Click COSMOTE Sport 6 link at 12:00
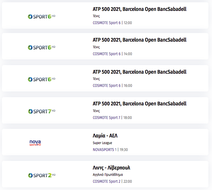212x190 pixels. (x=107, y=23)
